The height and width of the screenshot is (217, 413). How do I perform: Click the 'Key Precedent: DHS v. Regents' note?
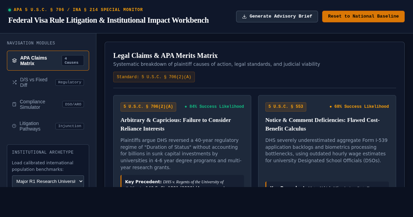[182, 182]
